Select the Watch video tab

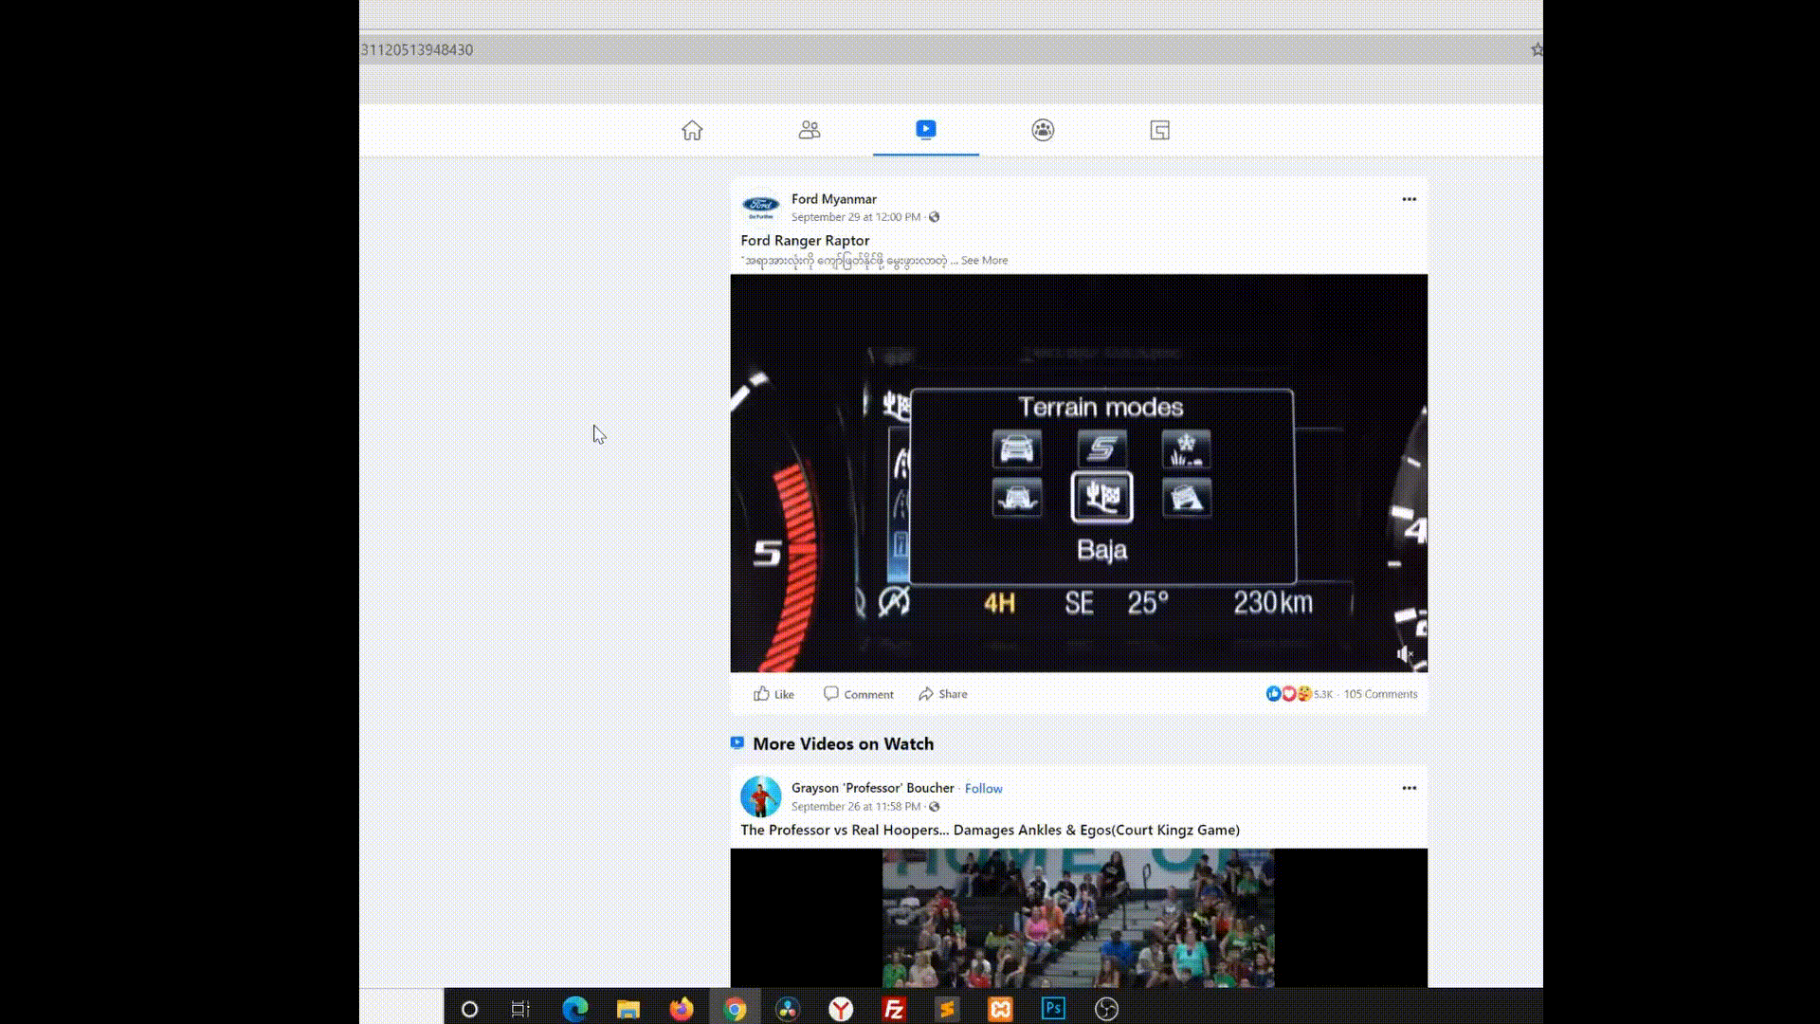click(926, 129)
